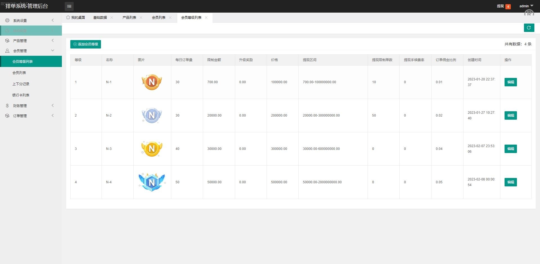Click the hamburger menu toggle icon
Viewport: 540px width, 264px height.
[x=69, y=6]
